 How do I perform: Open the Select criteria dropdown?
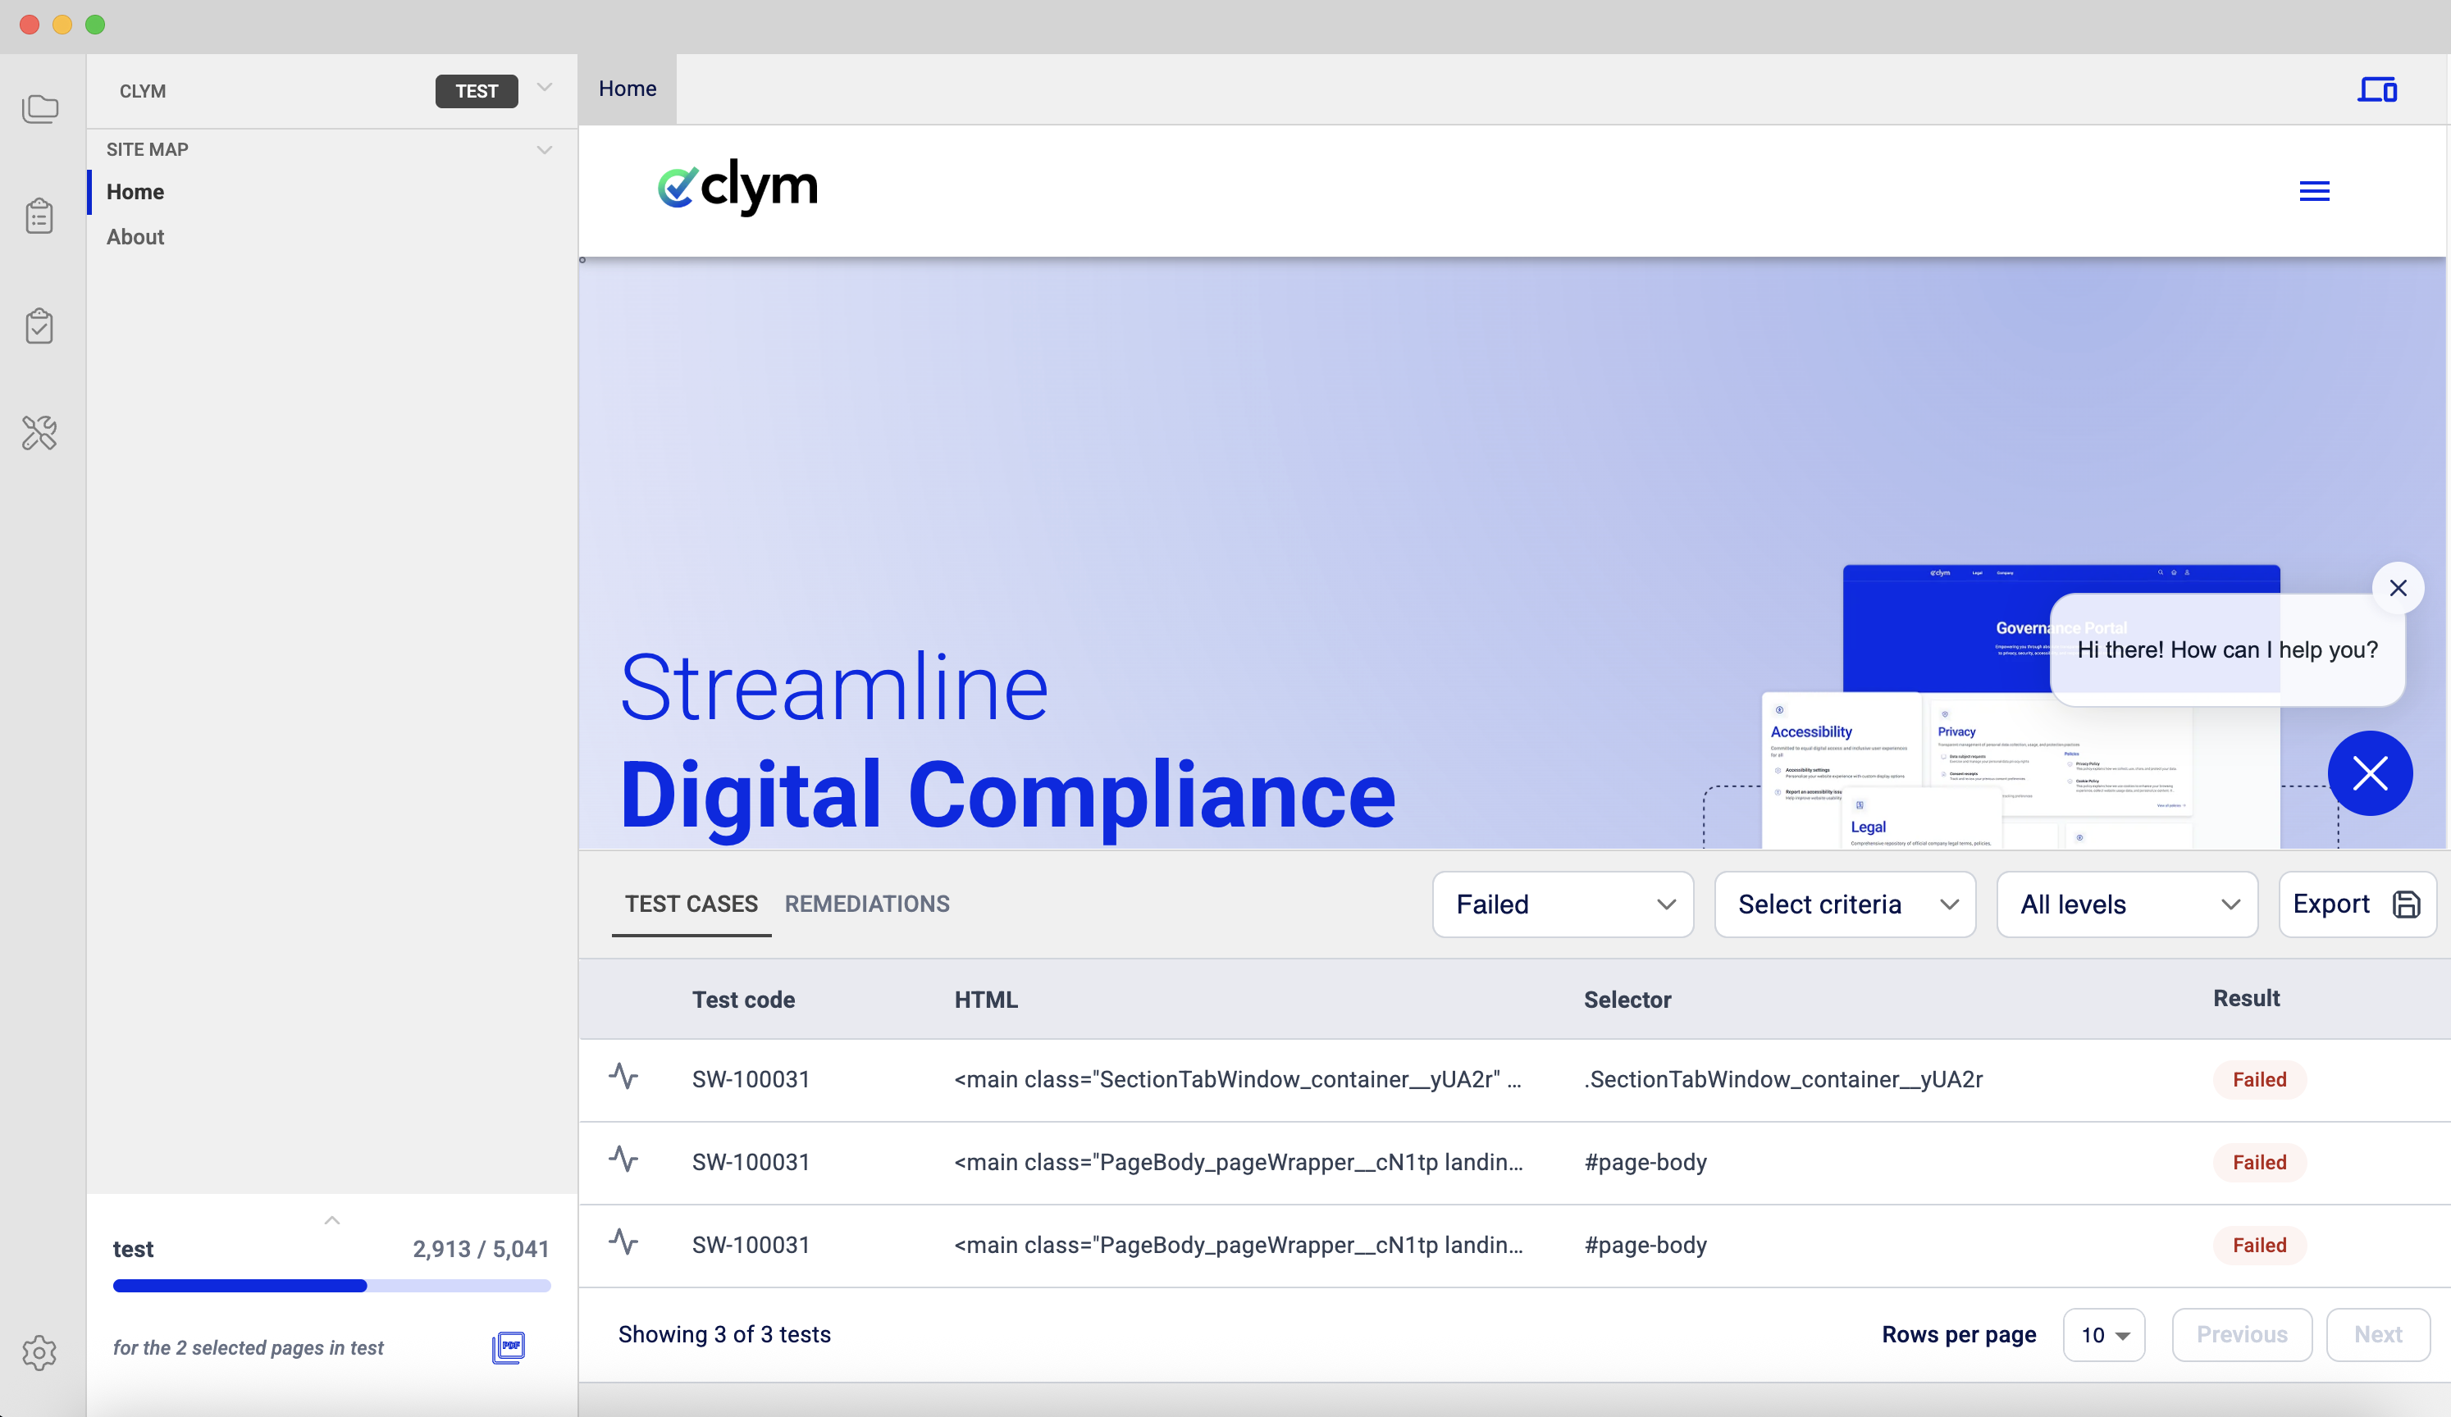click(x=1844, y=904)
